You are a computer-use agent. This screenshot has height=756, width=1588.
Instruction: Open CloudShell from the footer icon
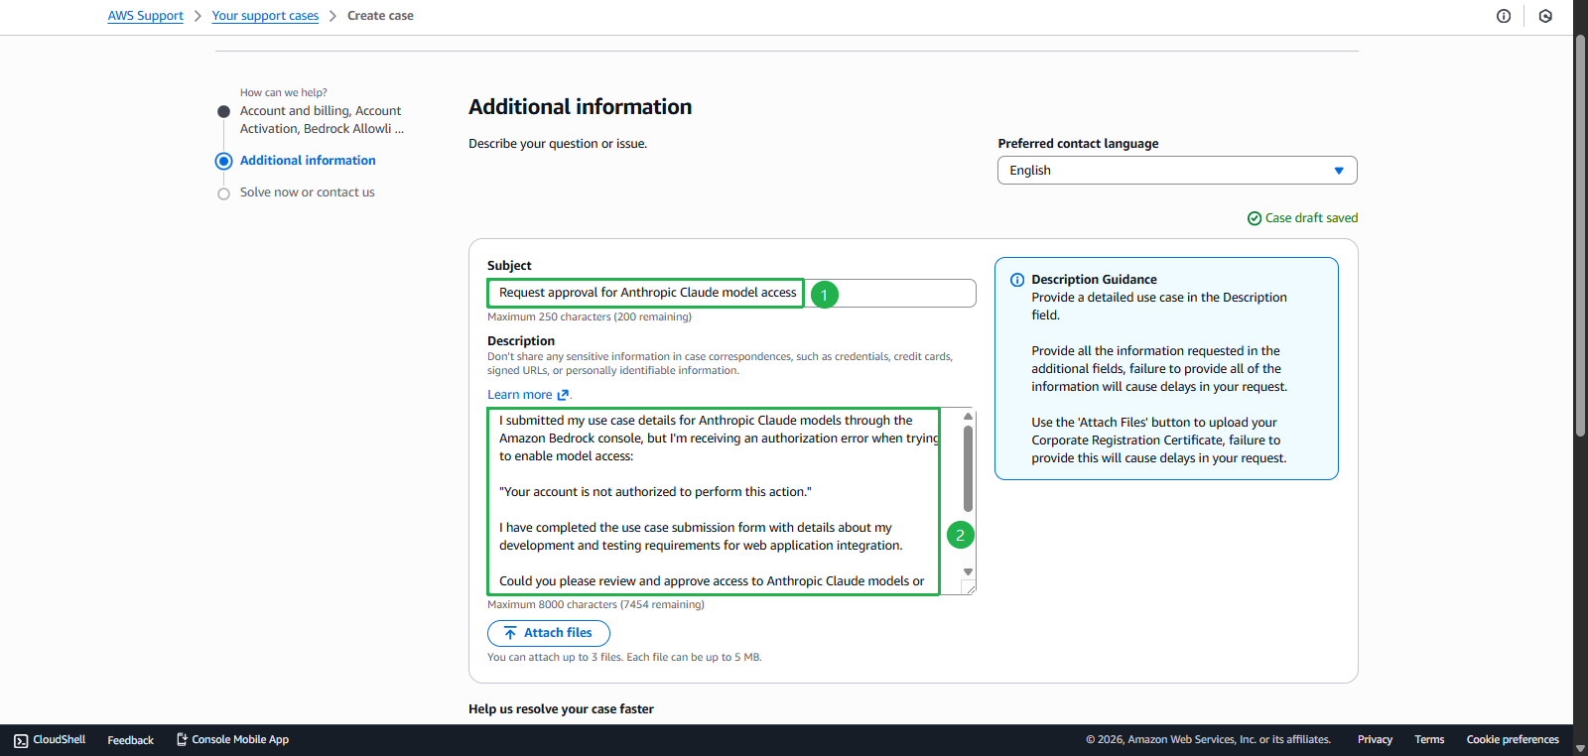click(21, 740)
